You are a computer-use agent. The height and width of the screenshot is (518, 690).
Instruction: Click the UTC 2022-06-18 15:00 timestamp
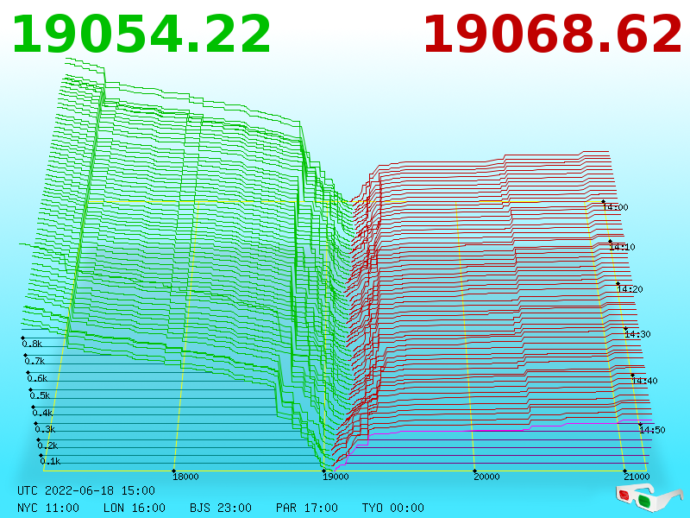coord(86,490)
